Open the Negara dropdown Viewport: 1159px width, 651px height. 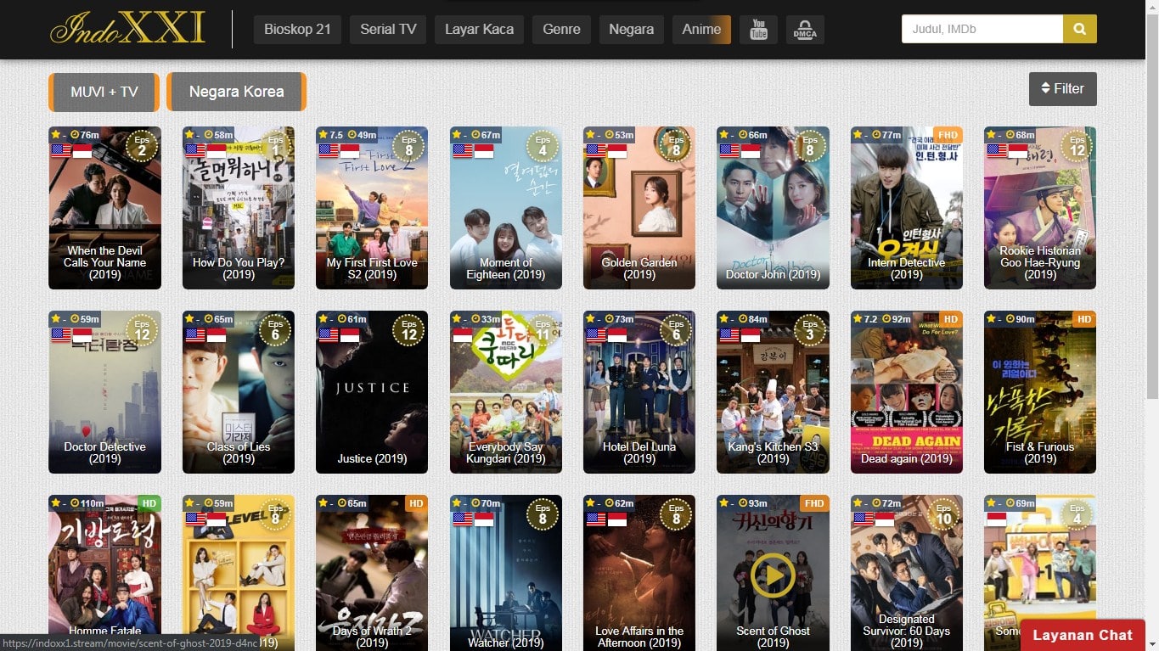pyautogui.click(x=631, y=28)
